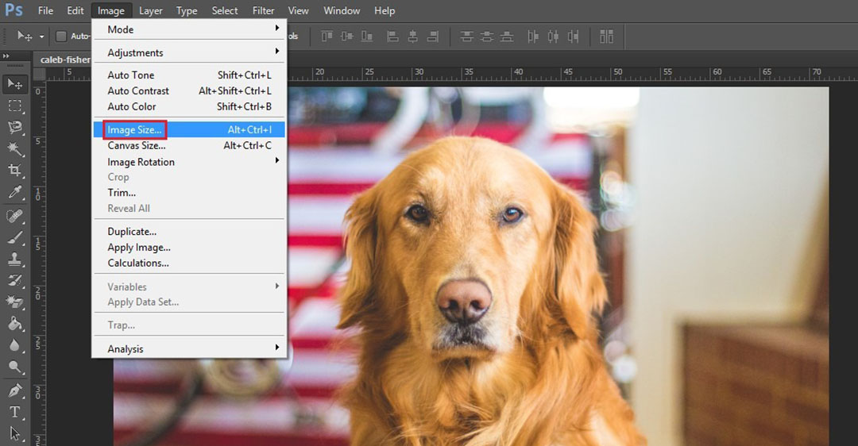Viewport: 858px width, 446px height.
Task: Select the Eraser tool
Action: [15, 302]
